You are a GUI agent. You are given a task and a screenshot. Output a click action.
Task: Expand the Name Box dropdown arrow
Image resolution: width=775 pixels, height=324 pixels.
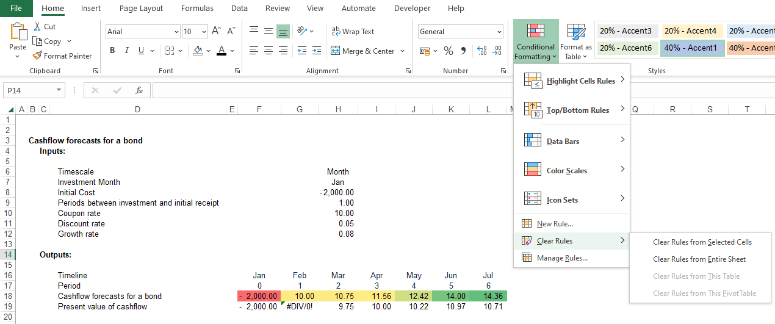(59, 90)
